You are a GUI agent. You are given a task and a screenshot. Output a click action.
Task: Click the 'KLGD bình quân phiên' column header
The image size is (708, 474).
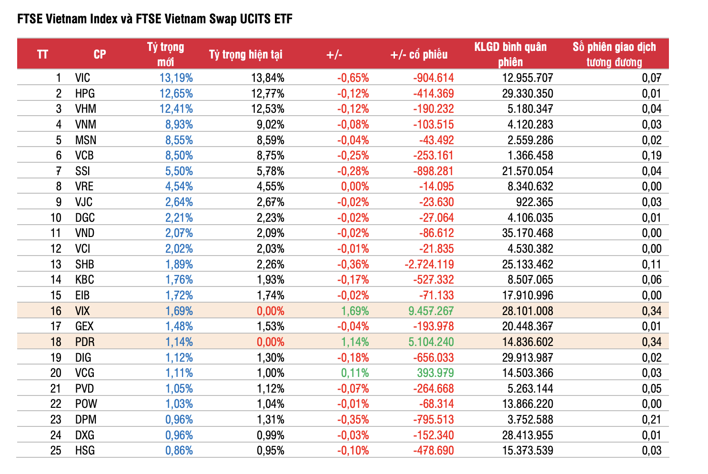click(510, 54)
